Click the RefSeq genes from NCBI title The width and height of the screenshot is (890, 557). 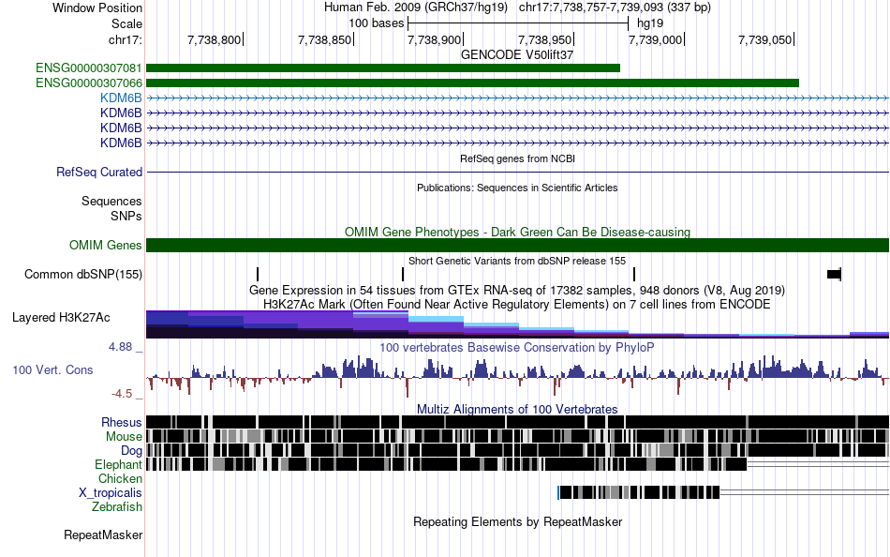click(518, 158)
